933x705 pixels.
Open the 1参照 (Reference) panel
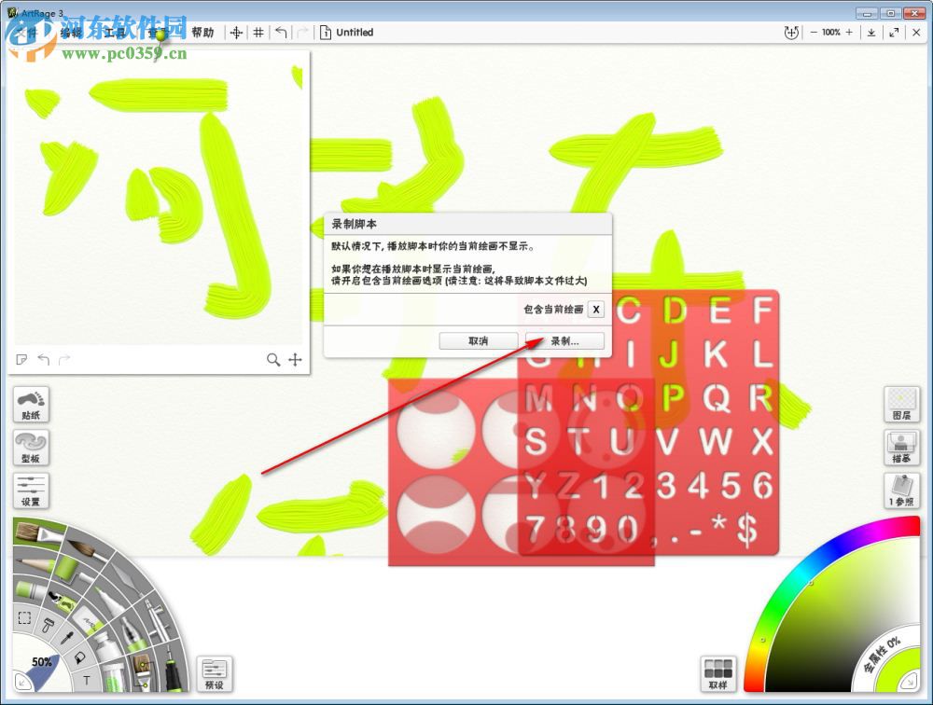pyautogui.click(x=901, y=489)
